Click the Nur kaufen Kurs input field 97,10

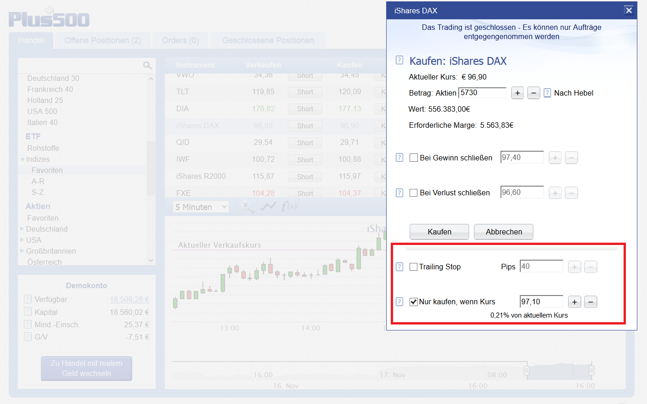point(541,302)
